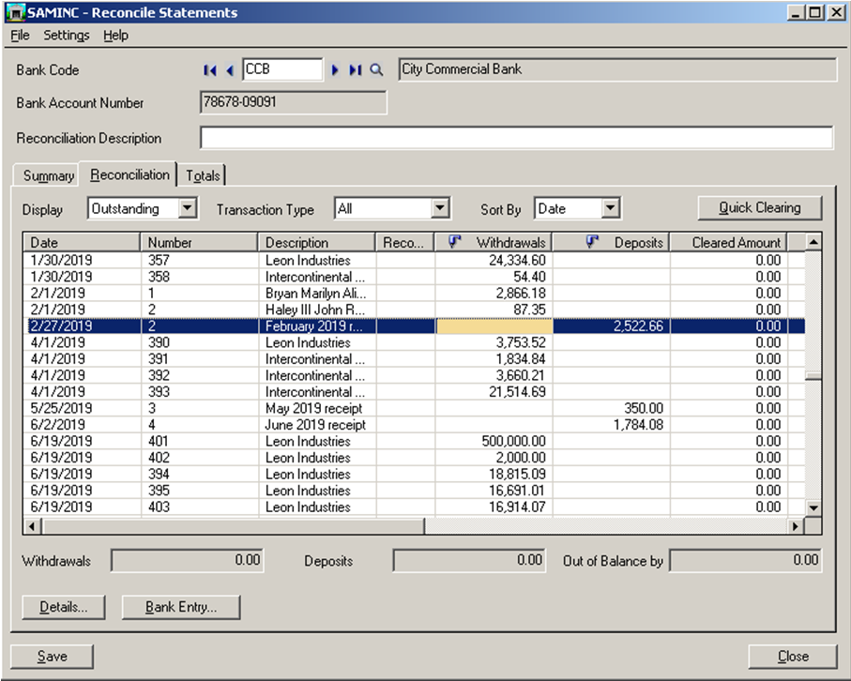Open the File menu
851x681 pixels.
click(20, 36)
